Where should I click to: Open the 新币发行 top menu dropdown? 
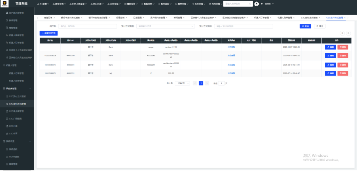point(165,4)
